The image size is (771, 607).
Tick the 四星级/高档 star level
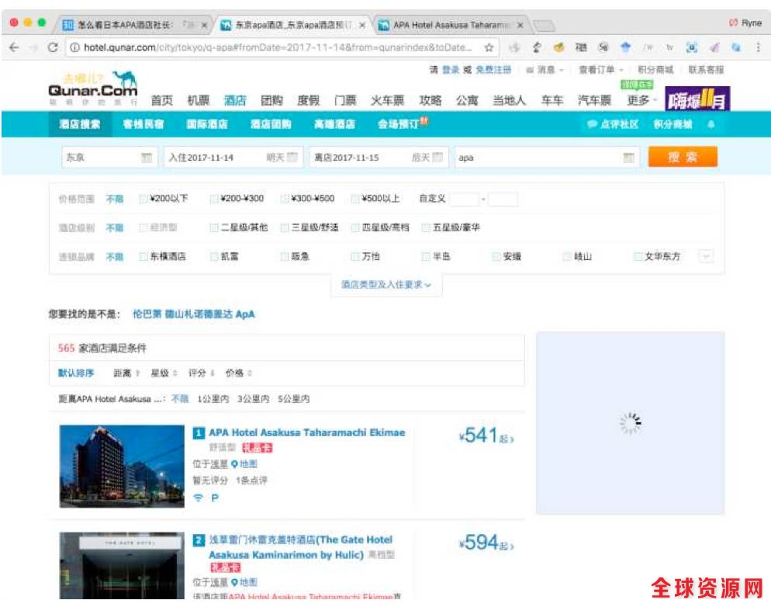click(x=355, y=227)
